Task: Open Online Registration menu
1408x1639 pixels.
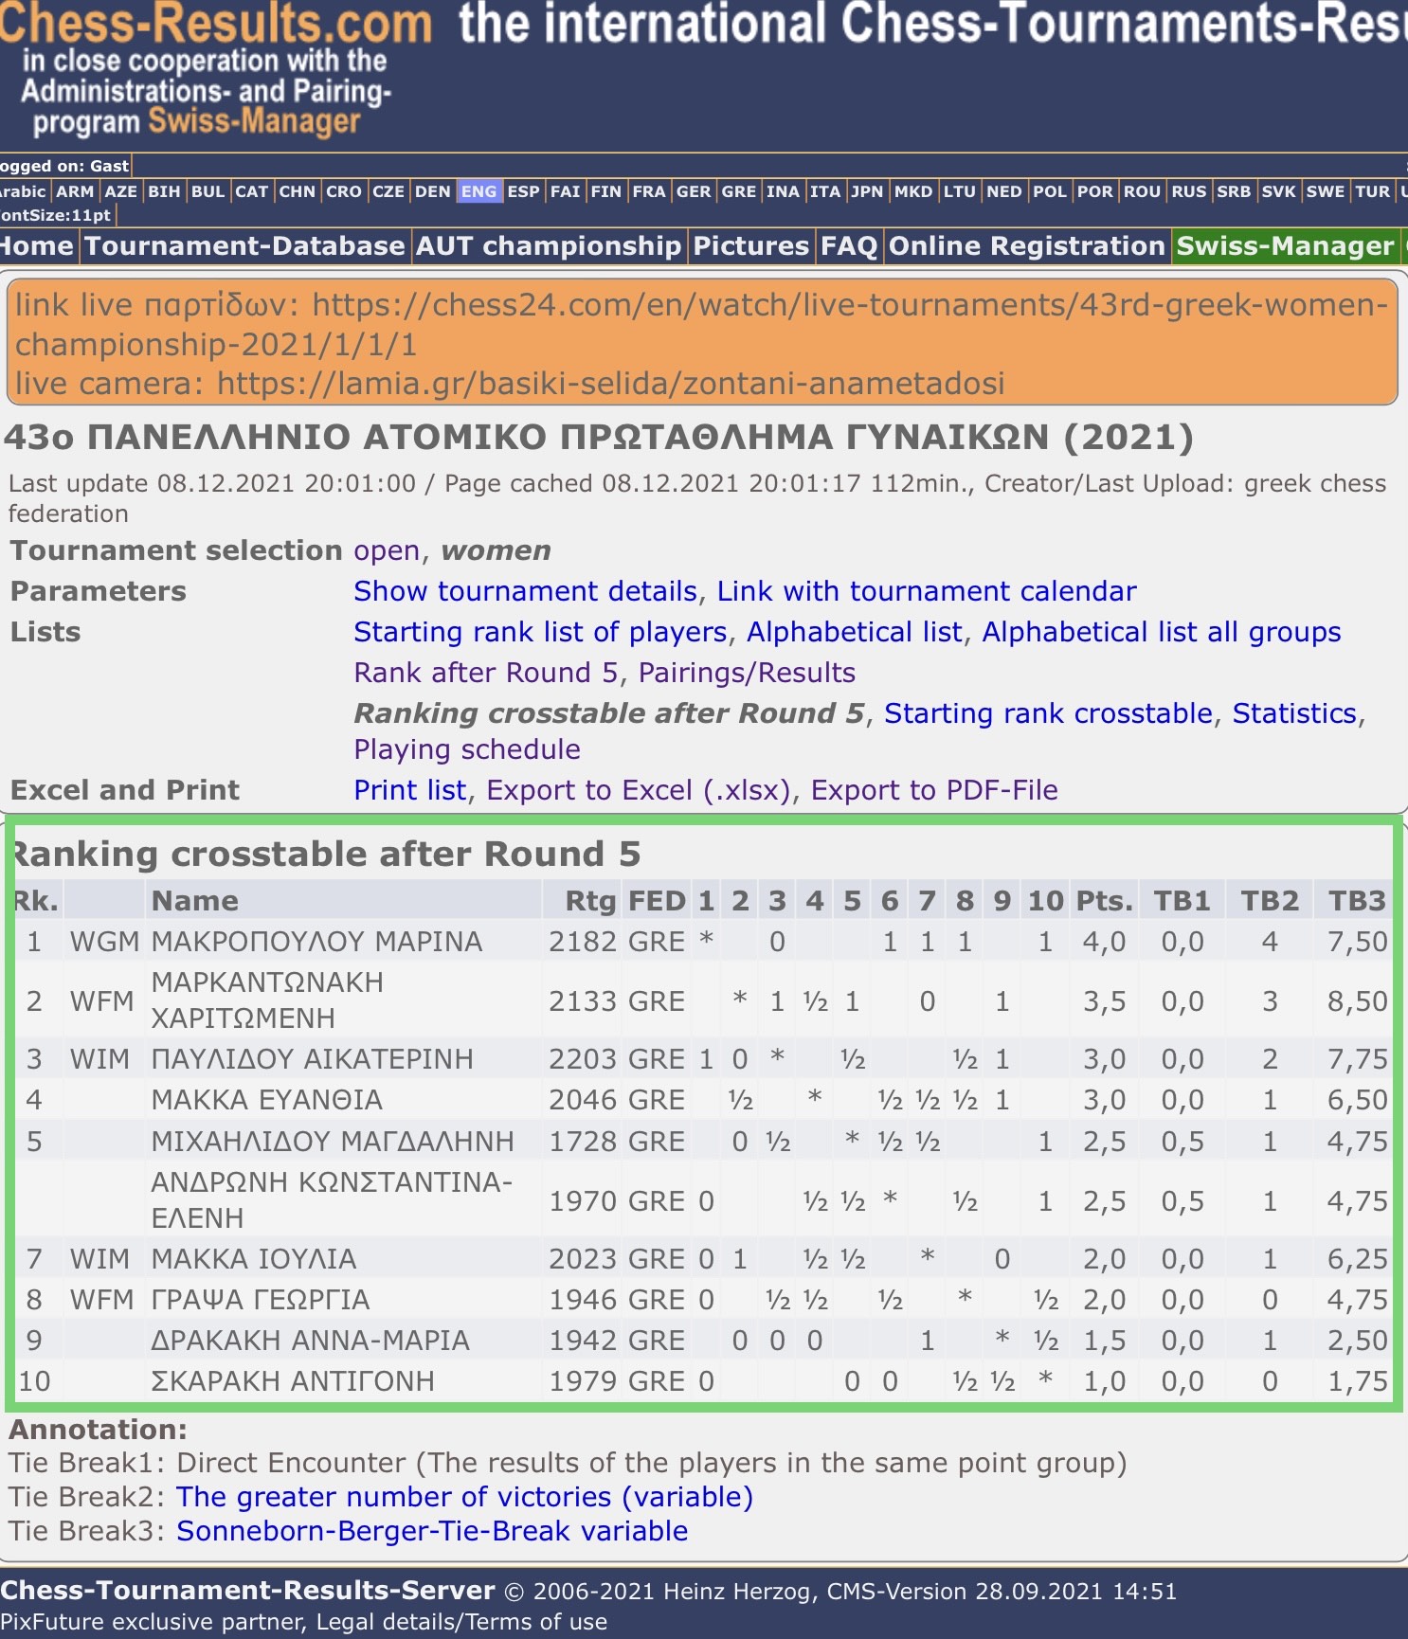Action: 1026,246
